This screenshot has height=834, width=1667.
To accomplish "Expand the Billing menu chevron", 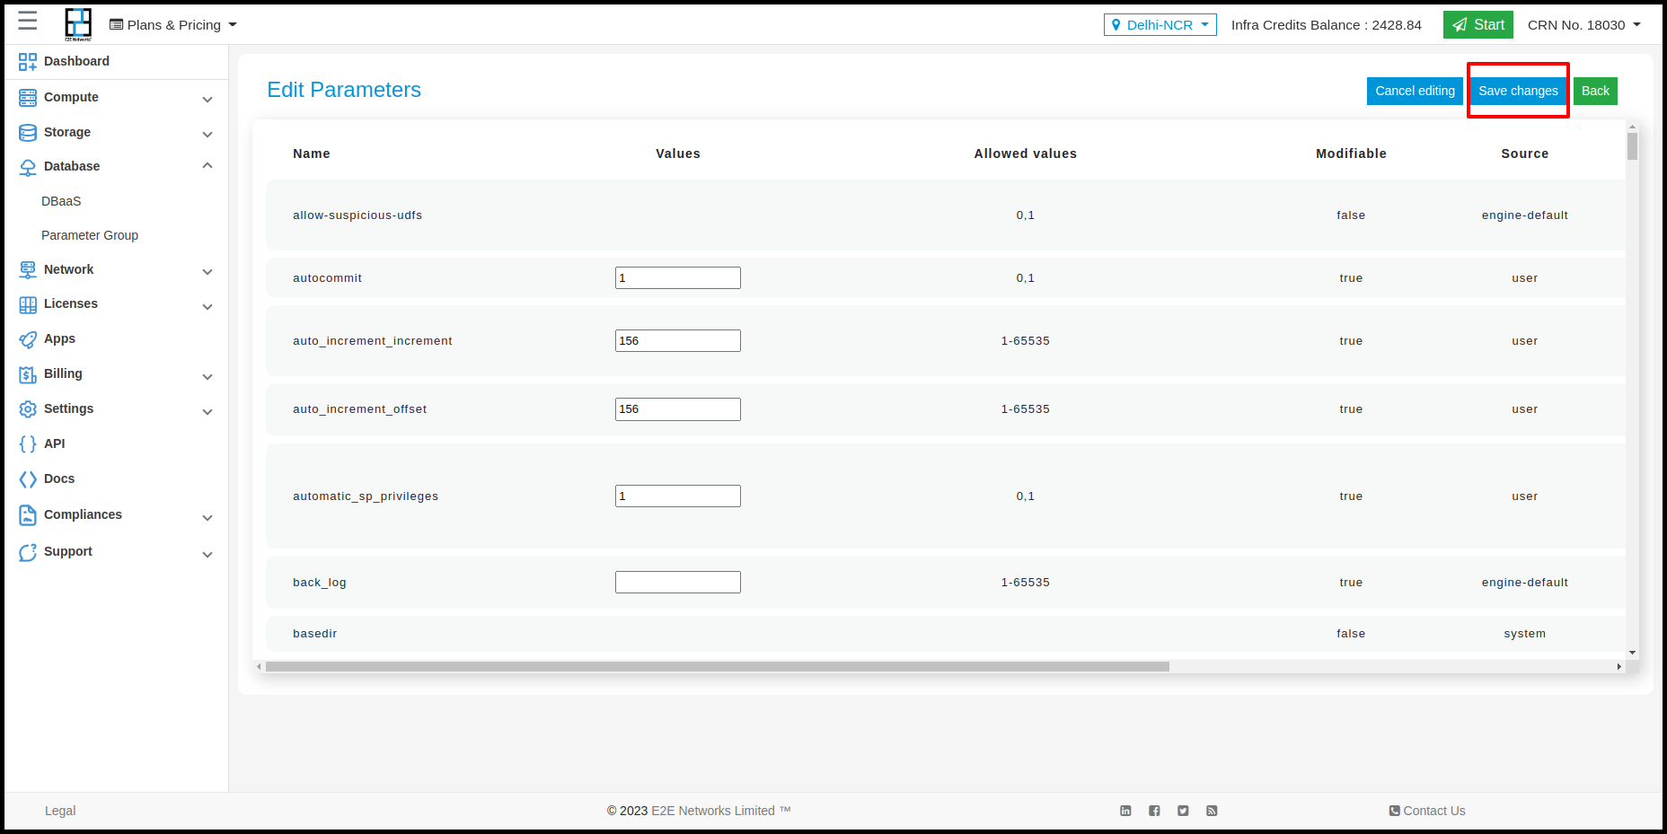I will (207, 377).
